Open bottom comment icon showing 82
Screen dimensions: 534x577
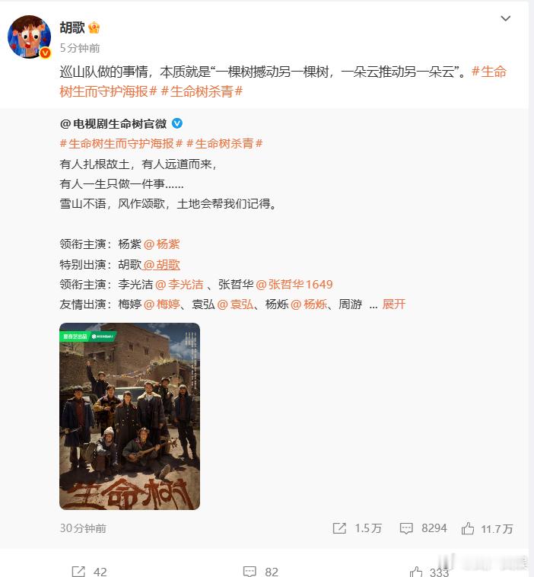250,572
